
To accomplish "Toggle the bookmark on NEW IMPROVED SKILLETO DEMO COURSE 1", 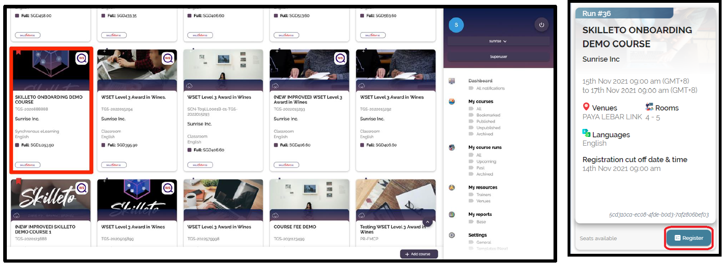I will 18,181.
